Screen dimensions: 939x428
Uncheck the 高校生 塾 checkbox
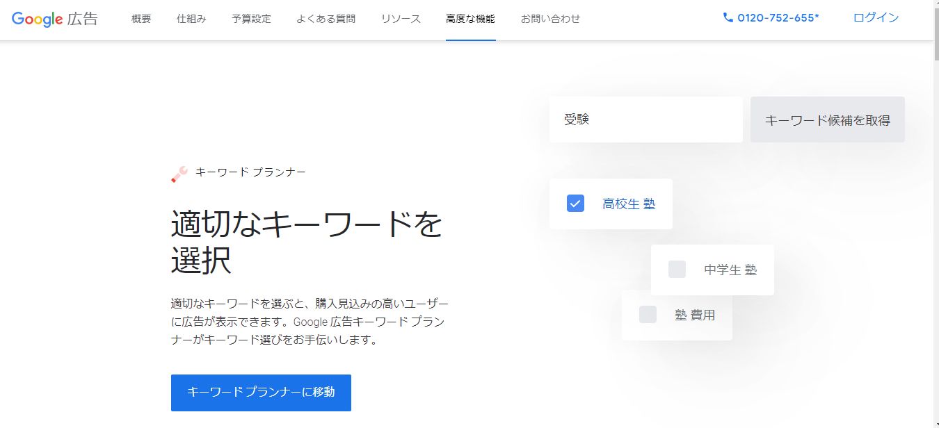tap(575, 204)
